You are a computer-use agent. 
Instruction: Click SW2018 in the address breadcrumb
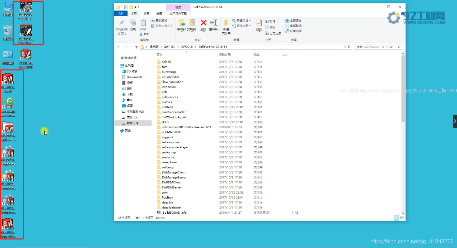[x=187, y=47]
